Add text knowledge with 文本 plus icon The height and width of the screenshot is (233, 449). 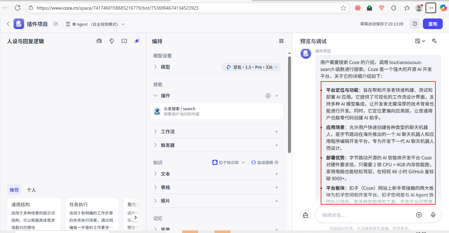[x=277, y=174]
